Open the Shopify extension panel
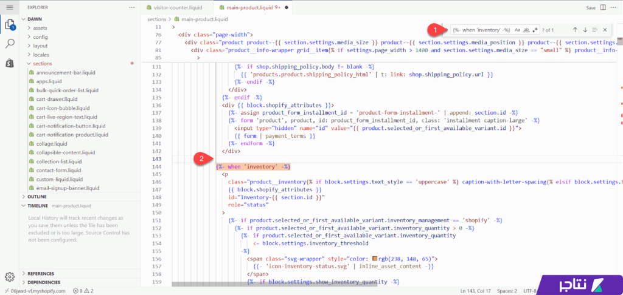This screenshot has width=623, height=295. pyautogui.click(x=10, y=63)
